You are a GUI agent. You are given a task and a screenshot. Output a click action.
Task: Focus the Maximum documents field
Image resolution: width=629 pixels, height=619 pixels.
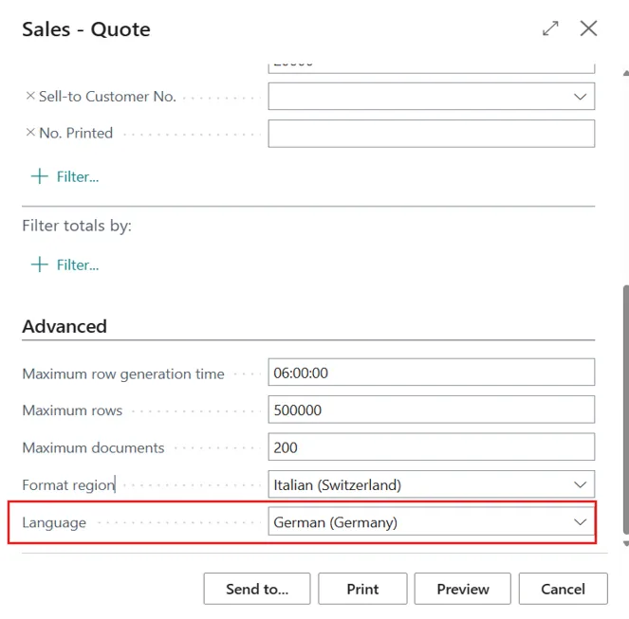coord(431,447)
